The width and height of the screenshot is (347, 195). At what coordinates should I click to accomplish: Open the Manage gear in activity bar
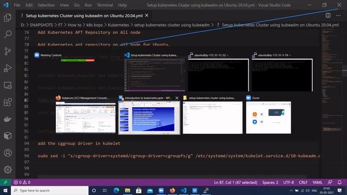coord(8,170)
